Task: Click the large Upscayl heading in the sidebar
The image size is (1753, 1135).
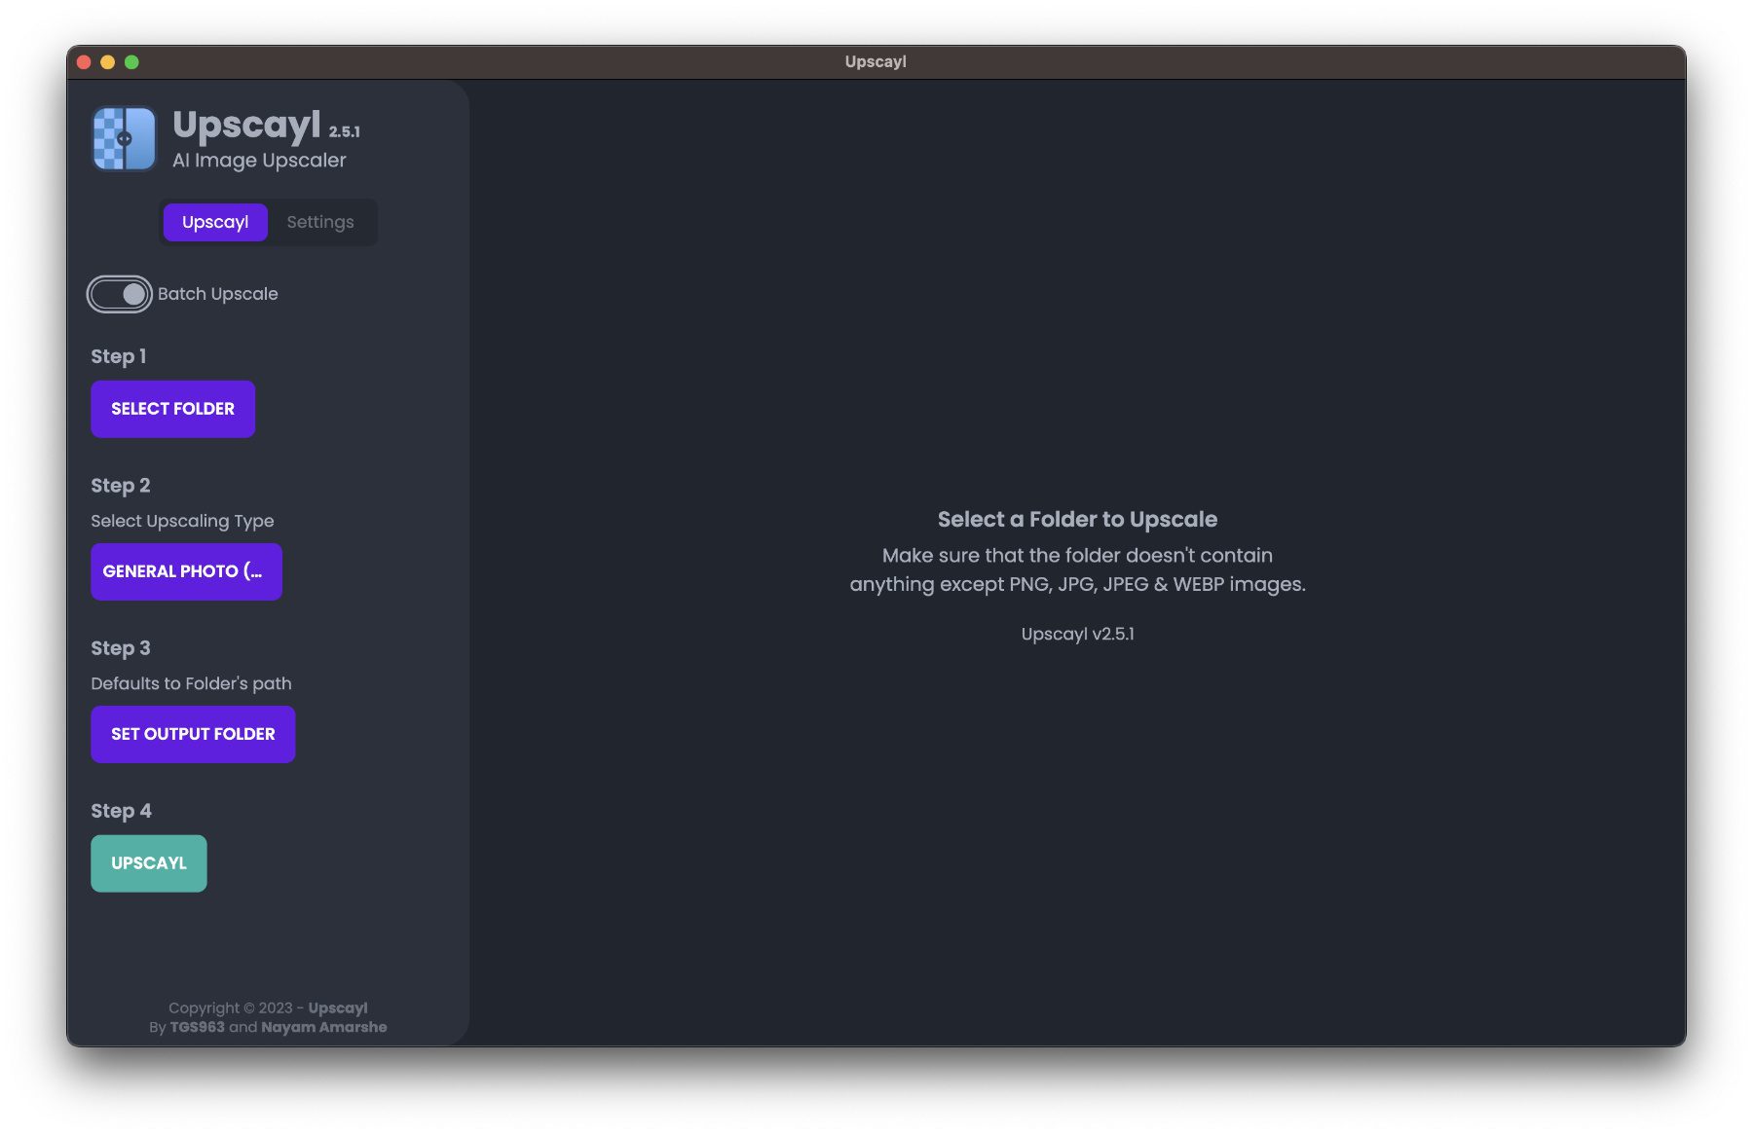Action: 246,125
